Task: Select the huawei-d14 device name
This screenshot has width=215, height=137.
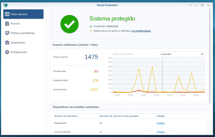Action: tap(60, 123)
